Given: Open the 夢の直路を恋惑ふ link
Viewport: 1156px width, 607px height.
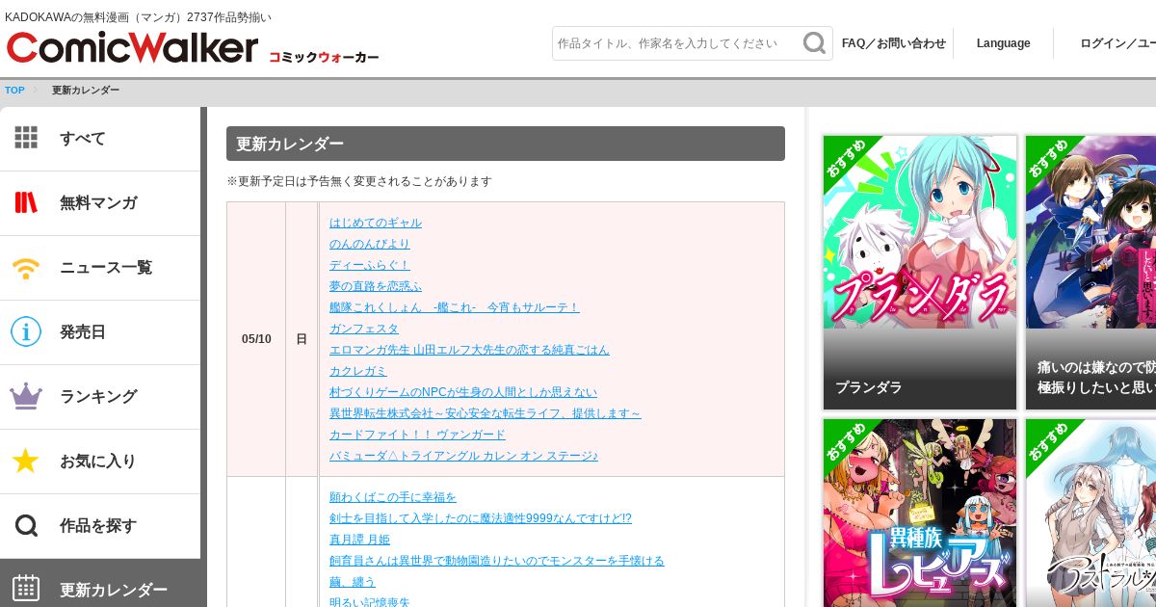Looking at the screenshot, I should click(376, 286).
